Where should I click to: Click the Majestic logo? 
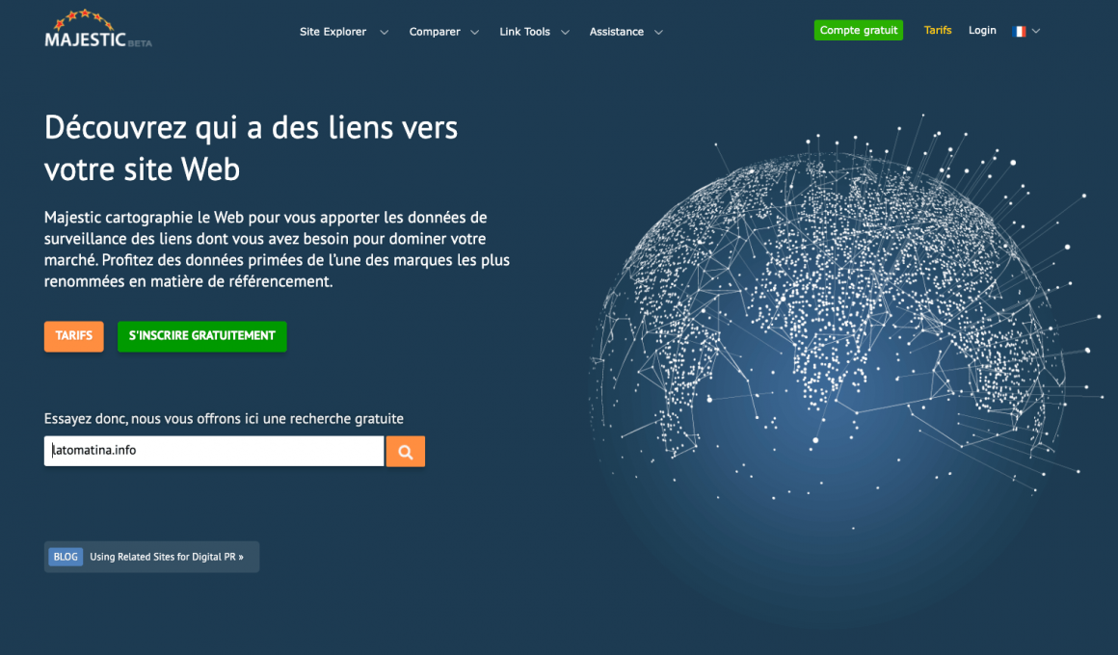97,29
